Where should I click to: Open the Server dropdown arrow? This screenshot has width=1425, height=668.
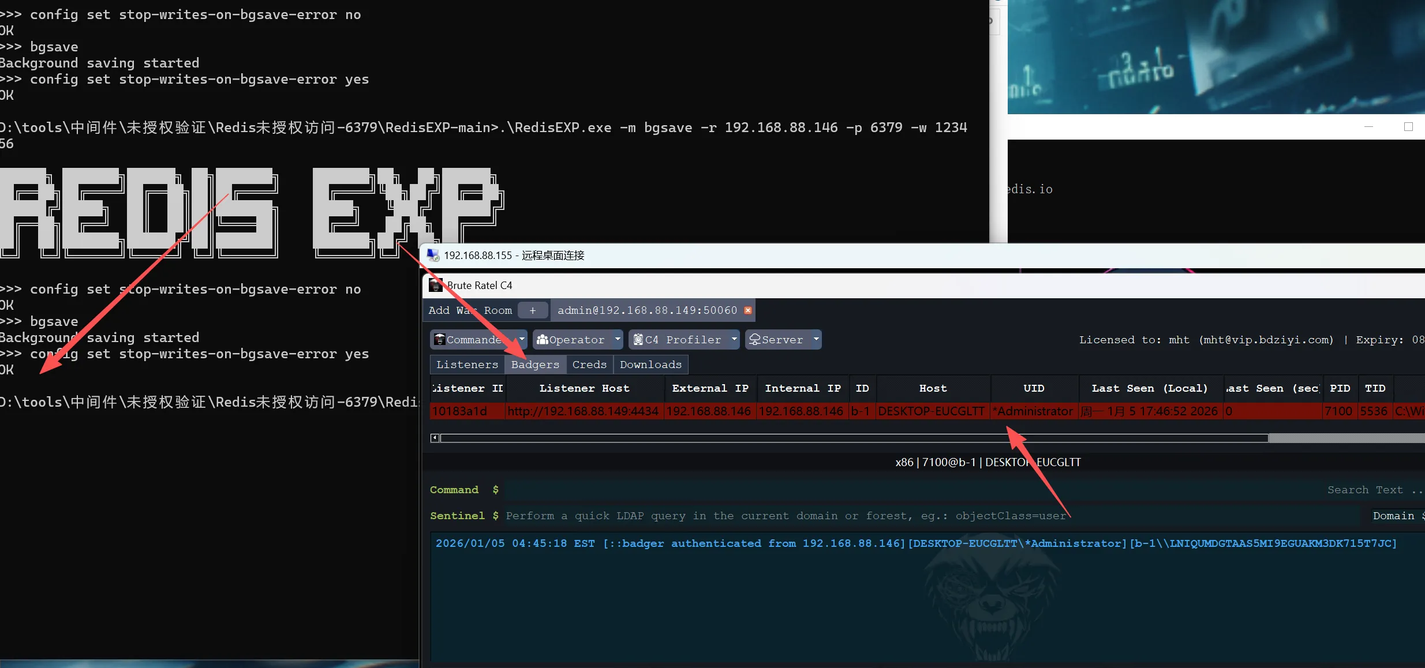click(x=816, y=339)
